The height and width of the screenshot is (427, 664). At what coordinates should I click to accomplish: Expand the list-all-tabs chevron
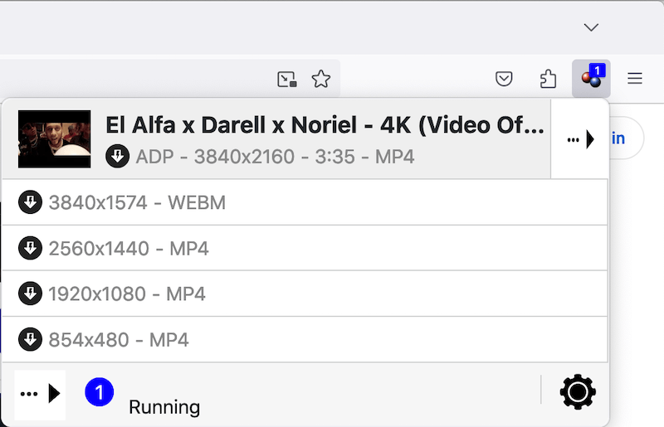pyautogui.click(x=591, y=27)
